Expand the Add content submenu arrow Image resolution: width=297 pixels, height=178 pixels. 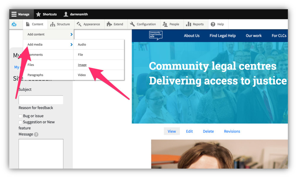click(x=71, y=34)
